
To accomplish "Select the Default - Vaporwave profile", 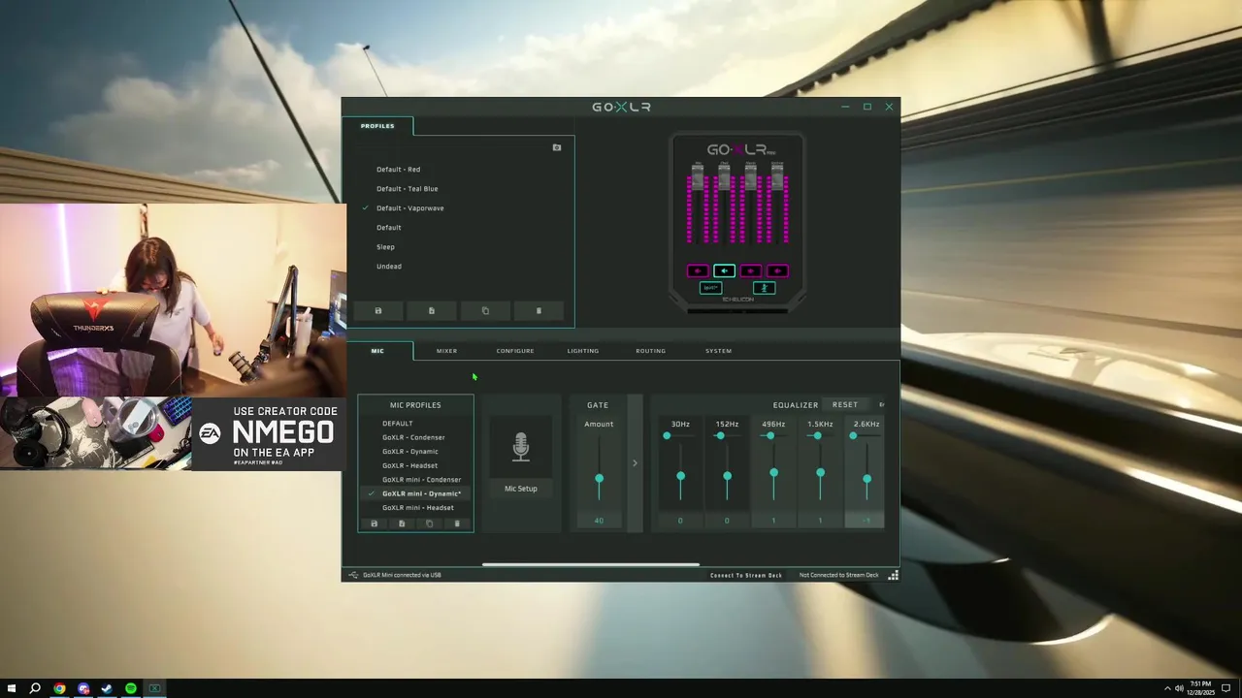I will tap(409, 208).
